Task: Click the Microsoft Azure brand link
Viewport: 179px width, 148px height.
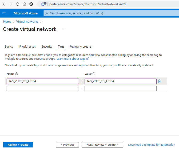Action: [x=26, y=13]
